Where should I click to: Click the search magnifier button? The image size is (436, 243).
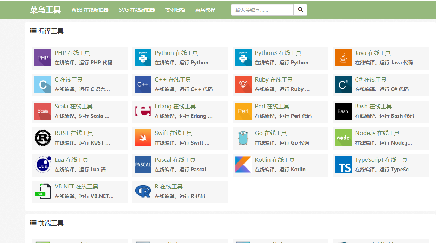pos(300,10)
